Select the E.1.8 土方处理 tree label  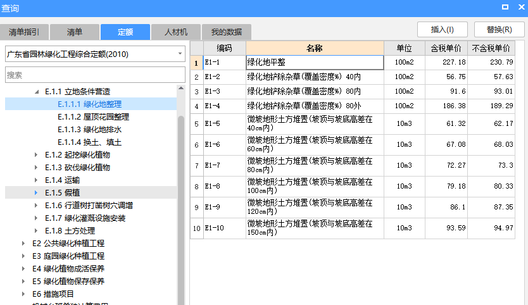[70, 230]
